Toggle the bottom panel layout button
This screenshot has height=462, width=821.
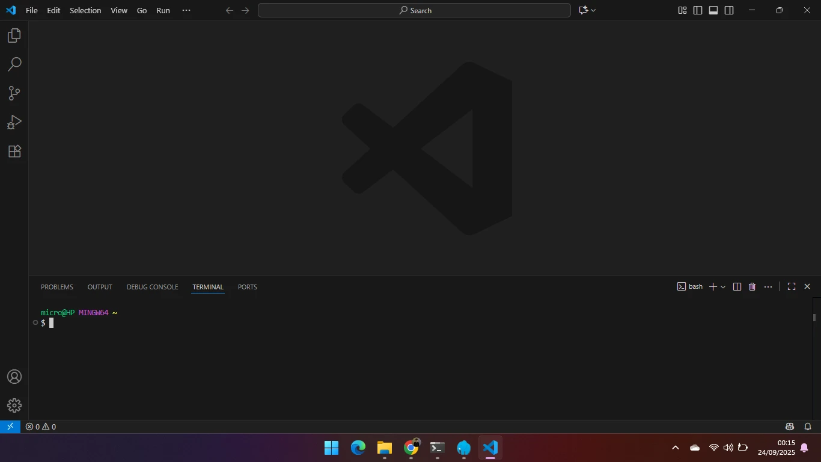tap(713, 10)
